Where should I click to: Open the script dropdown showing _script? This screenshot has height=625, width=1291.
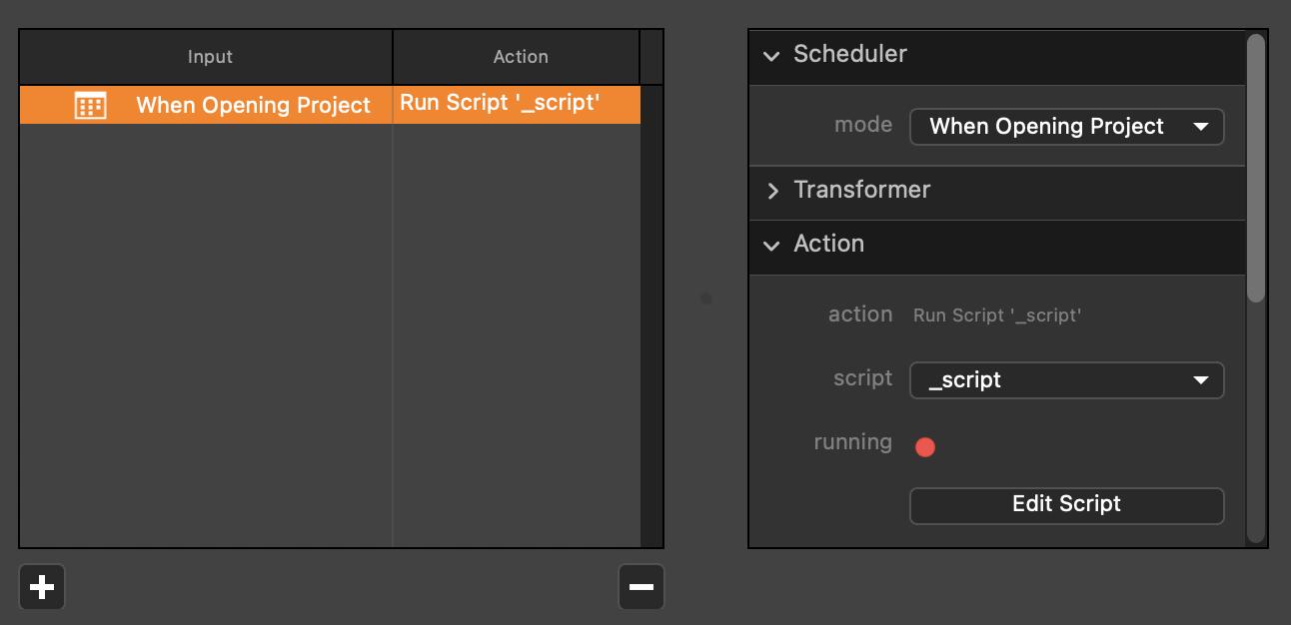tap(1066, 380)
